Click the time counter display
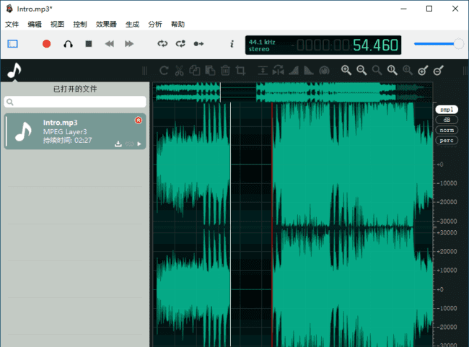469x347 pixels. pos(347,45)
